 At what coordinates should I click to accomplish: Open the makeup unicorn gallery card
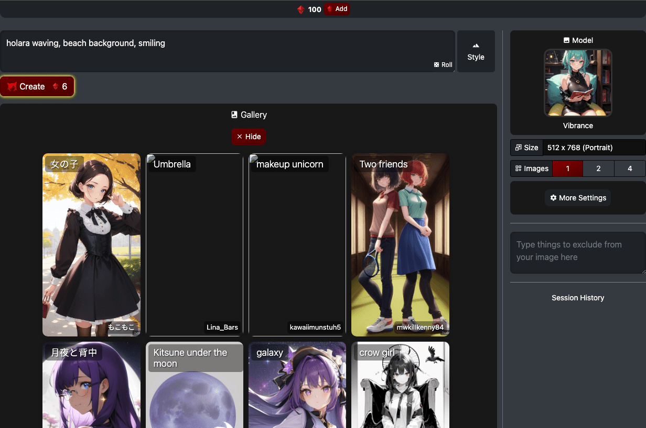coord(297,245)
